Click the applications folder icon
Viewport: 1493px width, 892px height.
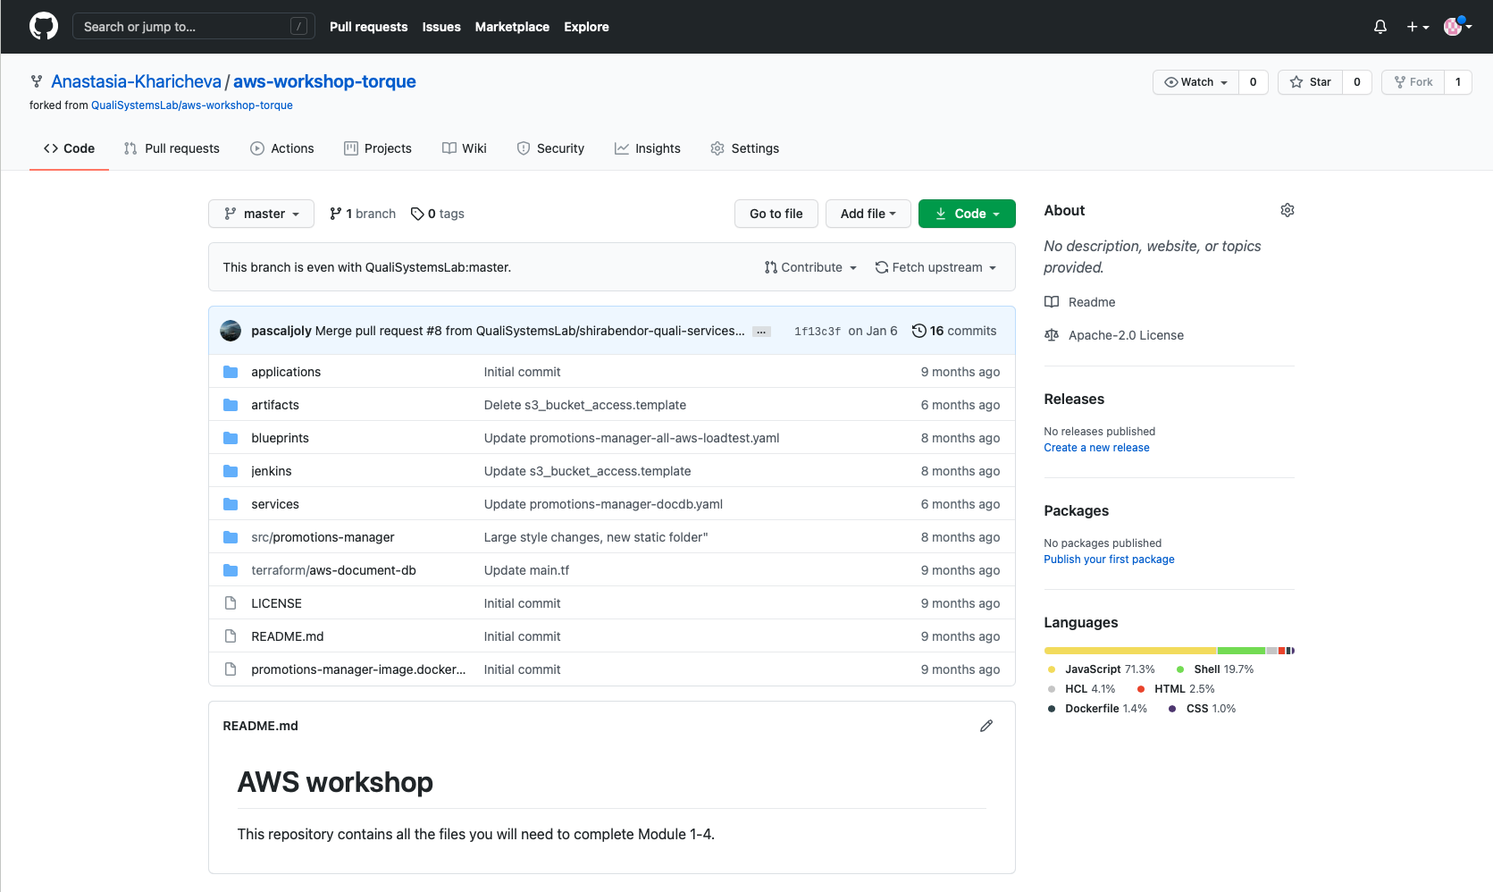point(231,372)
